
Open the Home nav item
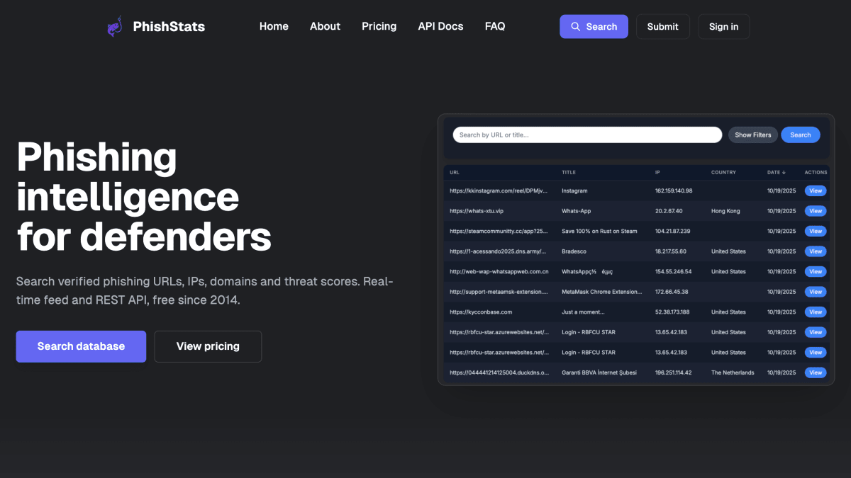(274, 26)
